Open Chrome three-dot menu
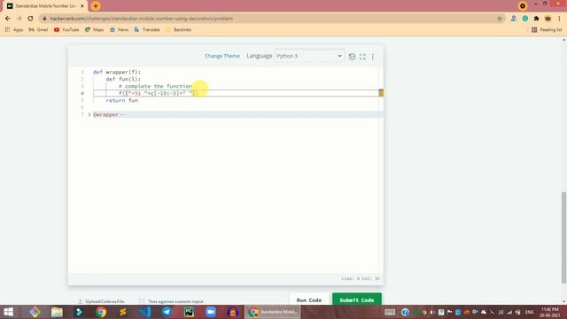This screenshot has height=319, width=567. pos(559,19)
